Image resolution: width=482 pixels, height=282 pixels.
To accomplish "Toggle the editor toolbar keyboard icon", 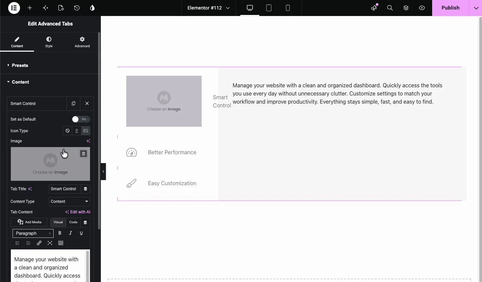I will tap(61, 243).
